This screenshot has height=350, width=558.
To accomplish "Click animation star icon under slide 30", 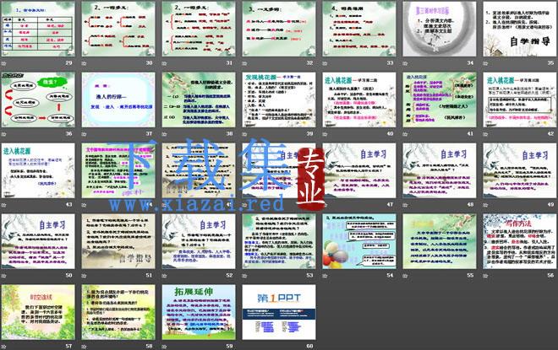I will pos(84,63).
